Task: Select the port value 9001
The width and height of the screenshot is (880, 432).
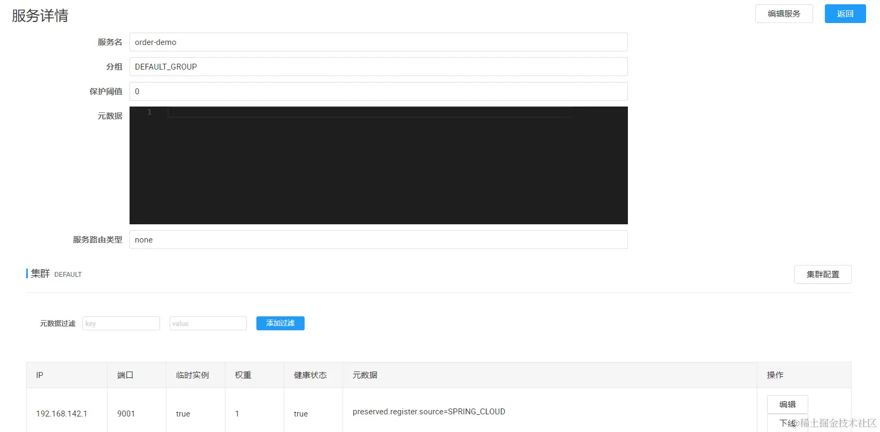Action: tap(126, 414)
